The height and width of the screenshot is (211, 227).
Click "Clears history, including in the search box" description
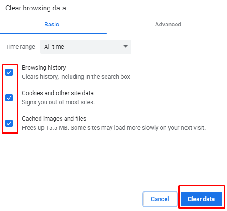pyautogui.click(x=76, y=77)
